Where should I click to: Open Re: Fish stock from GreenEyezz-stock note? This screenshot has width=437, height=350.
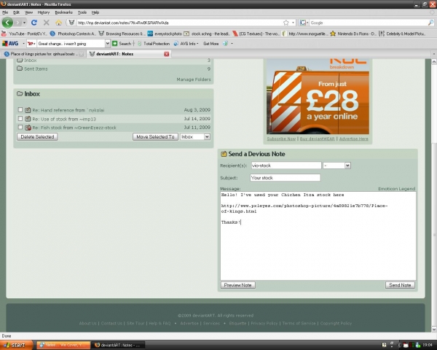tap(74, 128)
